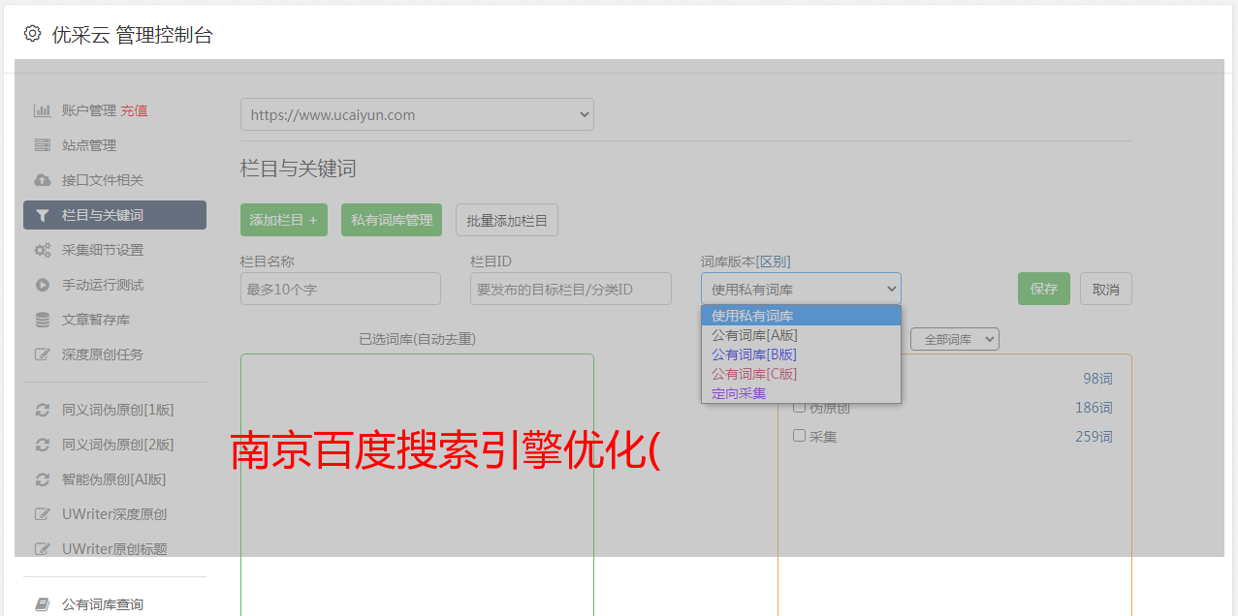Viewport: 1238px width, 616px height.
Task: Open the 全部词库 filter dropdown
Action: pos(954,339)
